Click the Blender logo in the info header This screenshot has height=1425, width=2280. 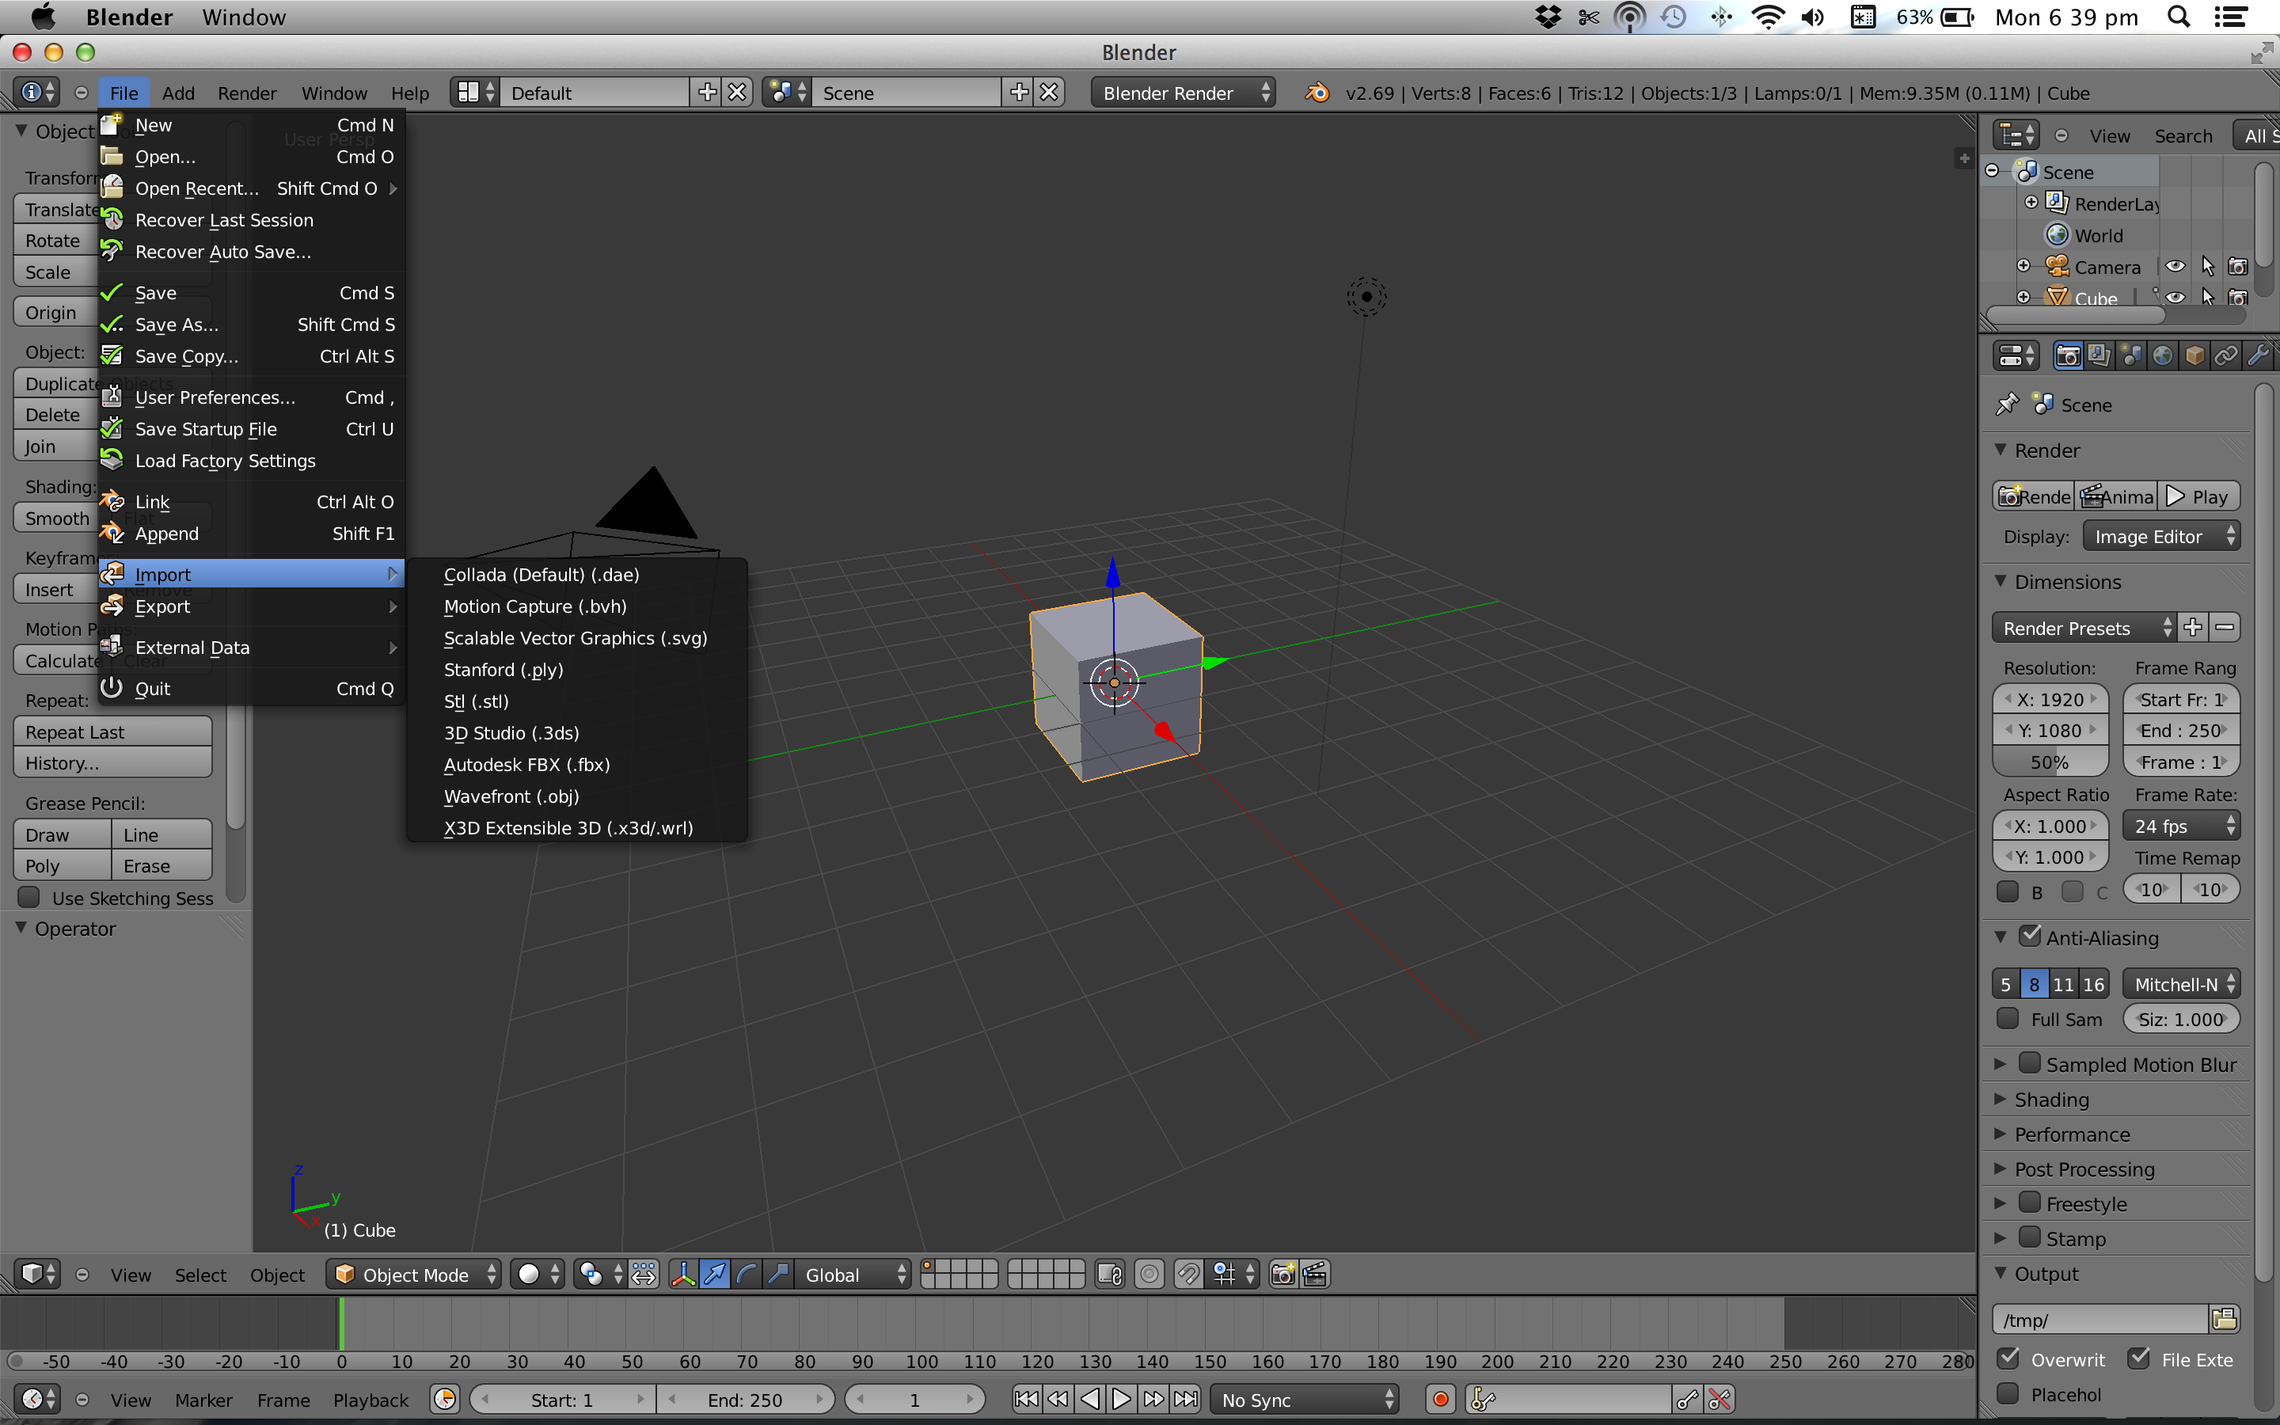point(1317,93)
